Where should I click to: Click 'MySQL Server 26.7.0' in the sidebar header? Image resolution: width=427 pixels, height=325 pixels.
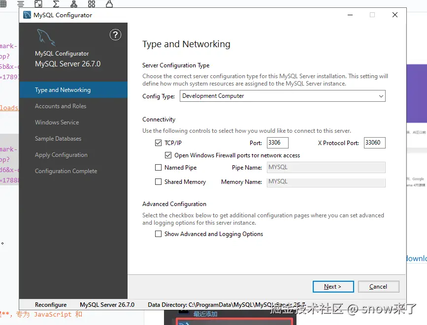pyautogui.click(x=68, y=64)
